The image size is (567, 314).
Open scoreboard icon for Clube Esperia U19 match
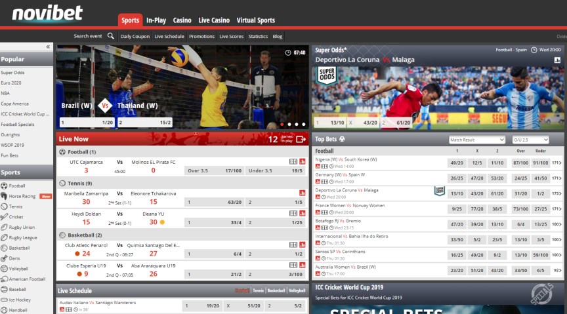293,265
